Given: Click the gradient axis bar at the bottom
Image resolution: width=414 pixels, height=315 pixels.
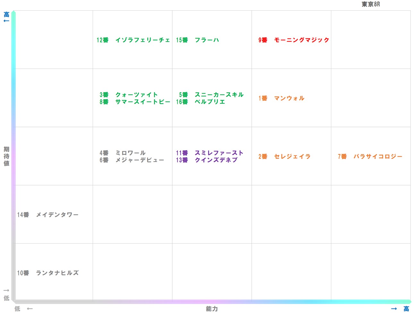Looking at the screenshot, I should pyautogui.click(x=212, y=302).
